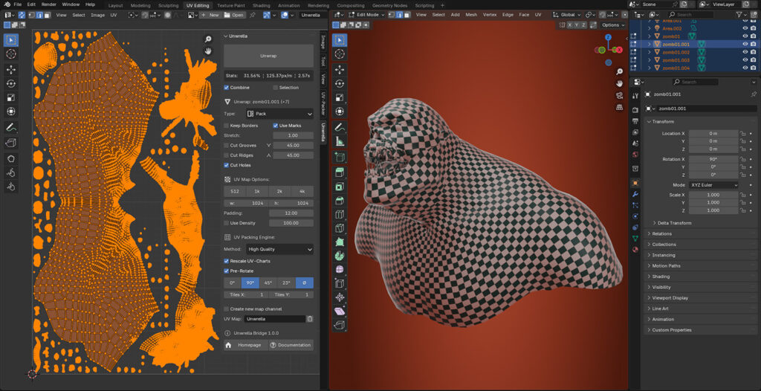Click the pan hand icon in UV editor
Screen dimensions: 761x391
208,51
